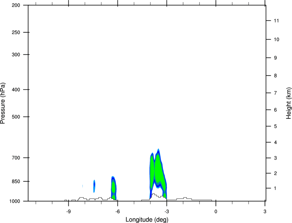Click the large green plume near -3.5 longitude
The height and width of the screenshot is (223, 292).
click(x=158, y=171)
